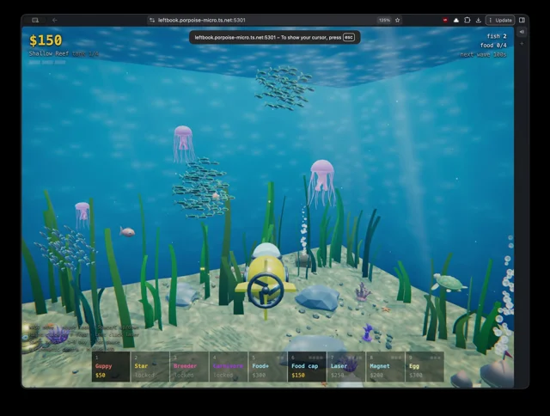Select the locked Carnivore slot
The height and width of the screenshot is (416, 550).
[229, 366]
